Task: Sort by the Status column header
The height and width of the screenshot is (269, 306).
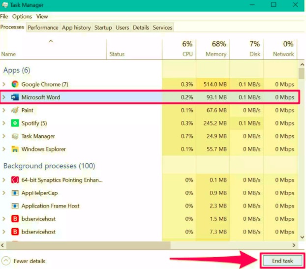Action: click(134, 49)
